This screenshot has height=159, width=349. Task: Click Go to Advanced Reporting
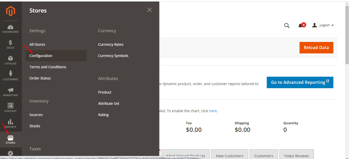coord(300,82)
